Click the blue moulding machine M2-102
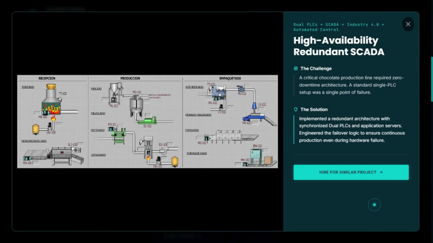The image size is (433, 243). coord(254,118)
